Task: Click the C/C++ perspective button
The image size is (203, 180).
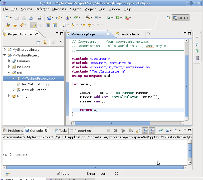Action: 181,18
